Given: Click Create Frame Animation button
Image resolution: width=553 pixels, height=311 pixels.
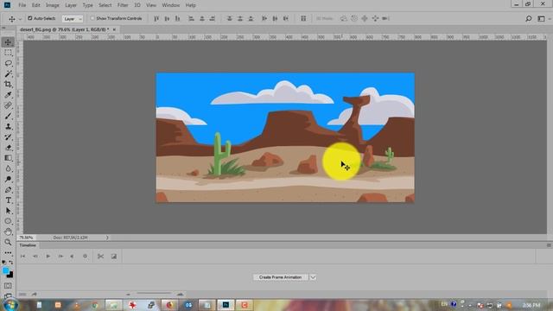Looking at the screenshot, I should 280,277.
